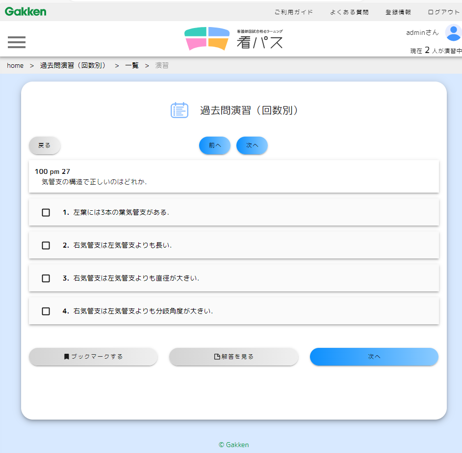Image resolution: width=462 pixels, height=453 pixels.
Task: Click the admin user profile avatar
Action: click(x=453, y=33)
